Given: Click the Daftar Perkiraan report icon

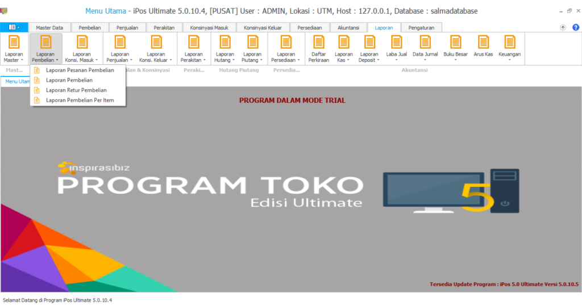Looking at the screenshot, I should coord(318,49).
